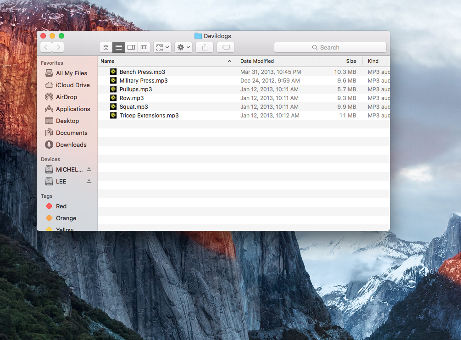Click the Search field
Image resolution: width=461 pixels, height=340 pixels.
pyautogui.click(x=330, y=47)
